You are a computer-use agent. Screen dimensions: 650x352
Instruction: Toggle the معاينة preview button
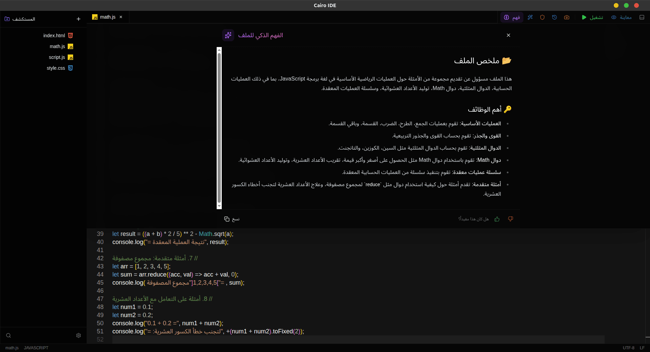[x=622, y=17]
